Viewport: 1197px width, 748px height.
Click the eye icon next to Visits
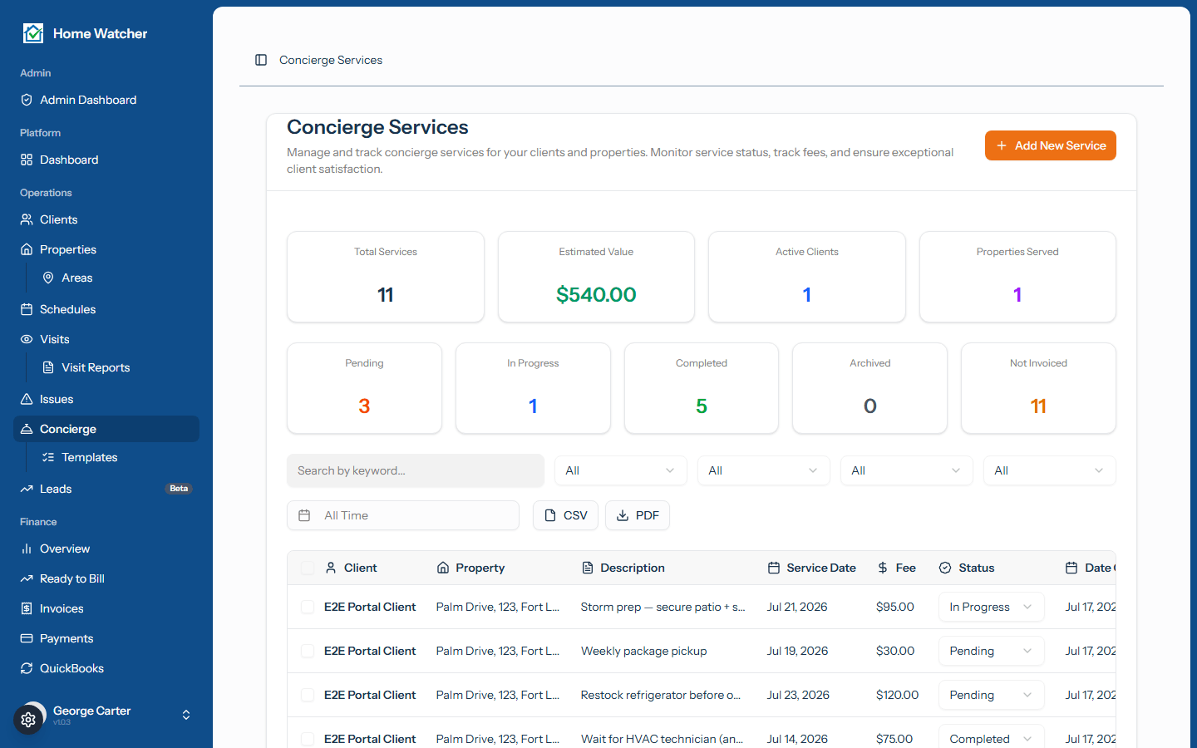(27, 339)
